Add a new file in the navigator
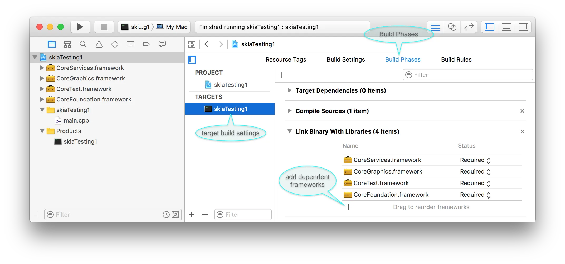The height and width of the screenshot is (264, 565). pos(37,215)
